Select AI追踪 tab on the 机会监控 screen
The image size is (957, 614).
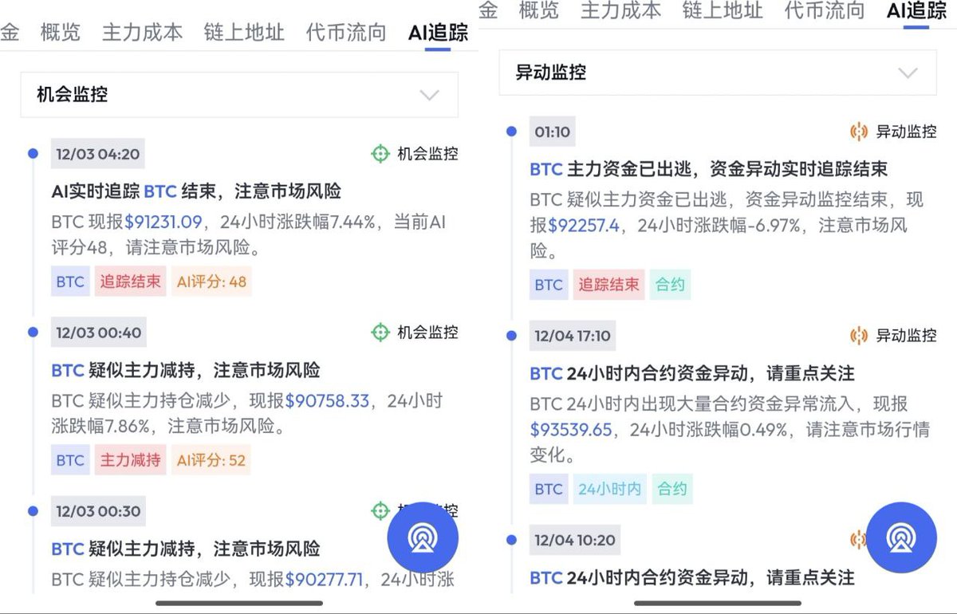pos(438,33)
